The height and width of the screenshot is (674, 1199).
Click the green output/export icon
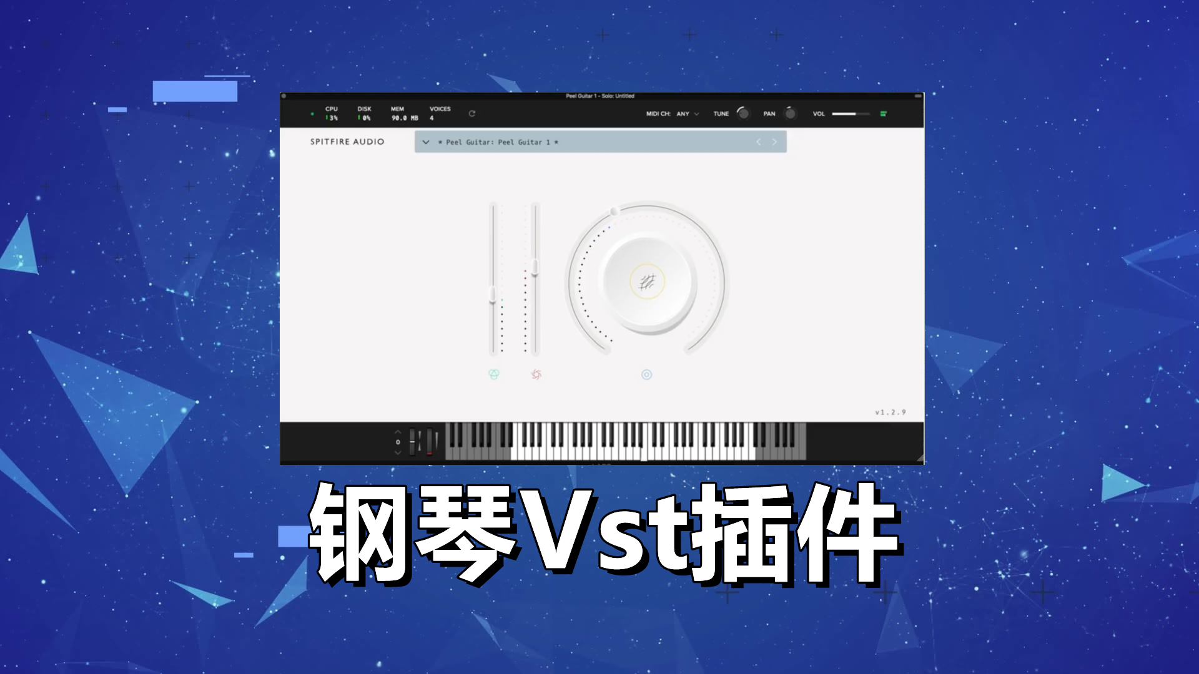tap(883, 114)
